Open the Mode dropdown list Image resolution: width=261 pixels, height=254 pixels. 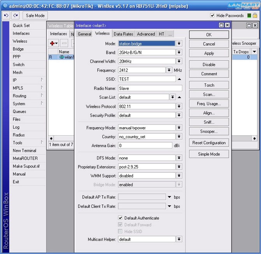click(x=179, y=44)
